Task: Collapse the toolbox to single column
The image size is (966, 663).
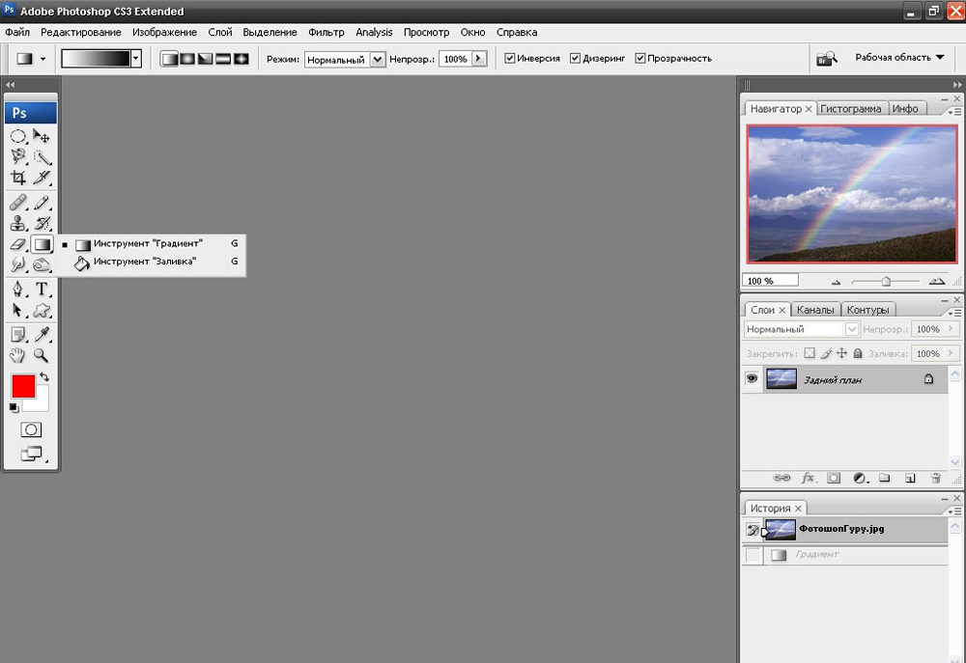Action: click(10, 84)
